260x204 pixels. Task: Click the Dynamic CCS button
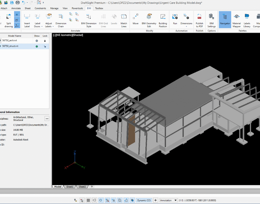[144, 200]
